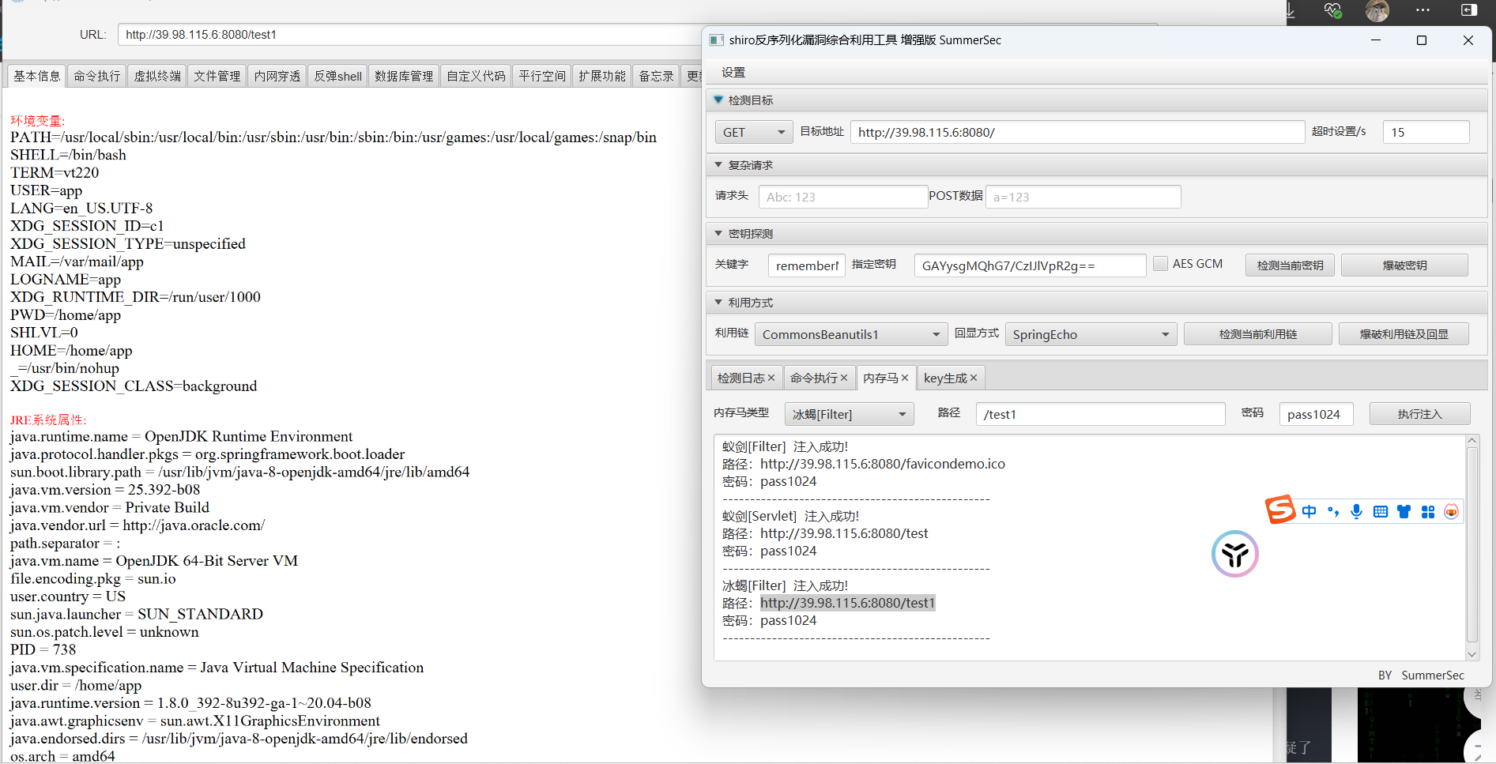Focus the 路径 /test1 field
Image resolution: width=1496 pixels, height=764 pixels.
[1100, 414]
